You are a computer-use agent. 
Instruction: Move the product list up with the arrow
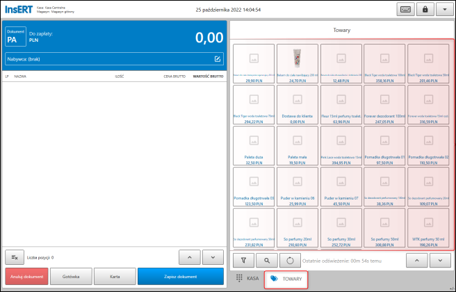(x=417, y=261)
